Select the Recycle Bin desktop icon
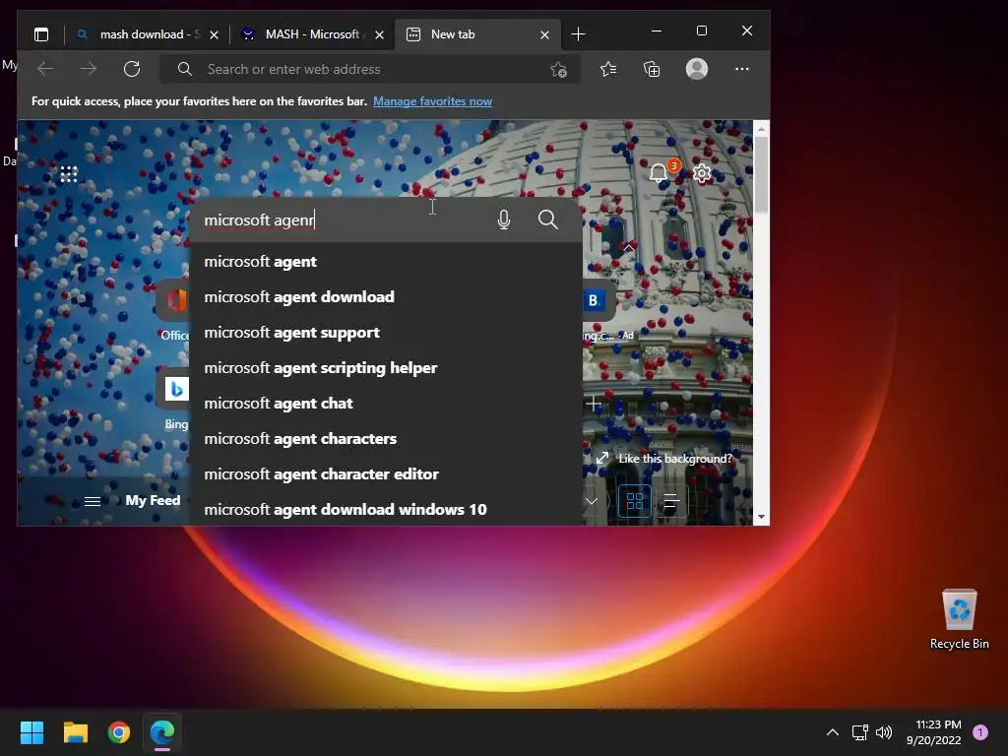The width and height of the screenshot is (1008, 756). coord(959,618)
